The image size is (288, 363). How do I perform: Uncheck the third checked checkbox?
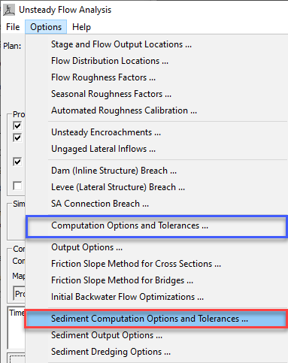(x=17, y=162)
